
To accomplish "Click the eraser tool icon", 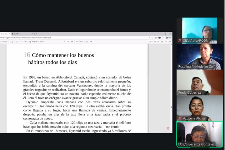I will 12,41.
